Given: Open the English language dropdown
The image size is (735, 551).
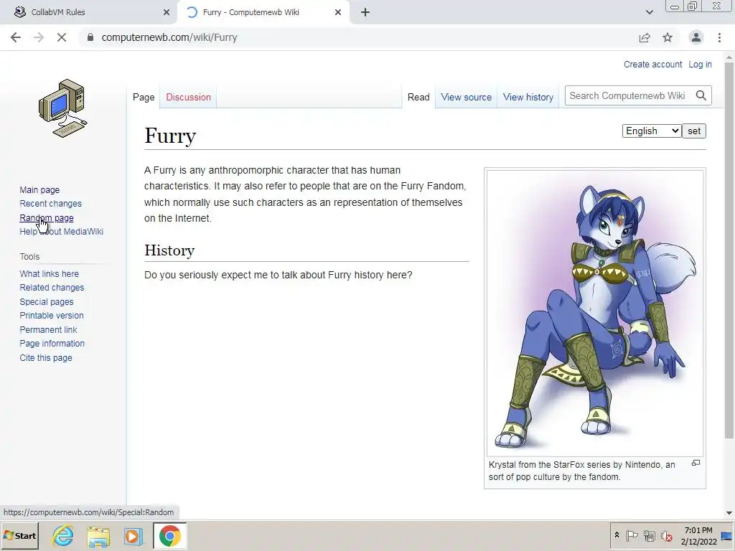Looking at the screenshot, I should (652, 131).
